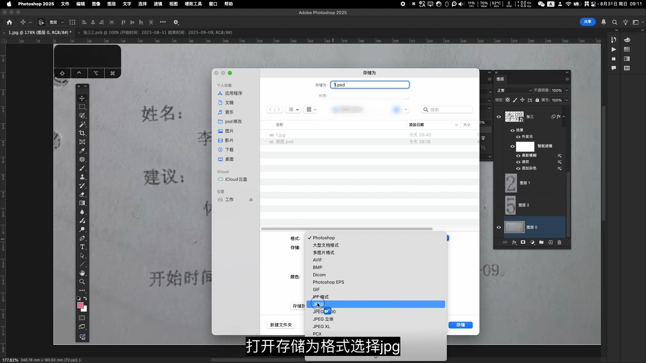
Task: Select the Type tool
Action: (82, 247)
